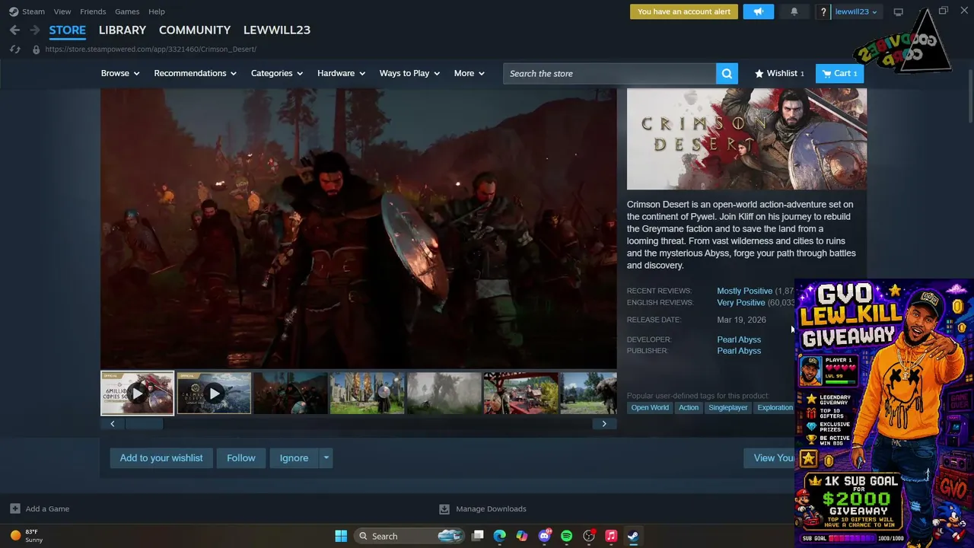Open the Help menu
This screenshot has height=548, width=974.
157,11
